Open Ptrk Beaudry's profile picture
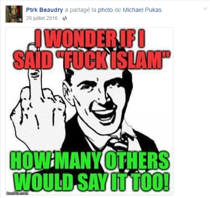The image size is (210, 198). point(14,14)
